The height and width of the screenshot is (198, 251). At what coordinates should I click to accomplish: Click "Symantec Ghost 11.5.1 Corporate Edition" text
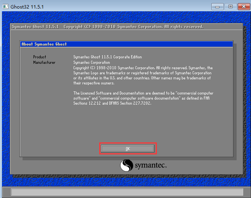[x=107, y=57]
